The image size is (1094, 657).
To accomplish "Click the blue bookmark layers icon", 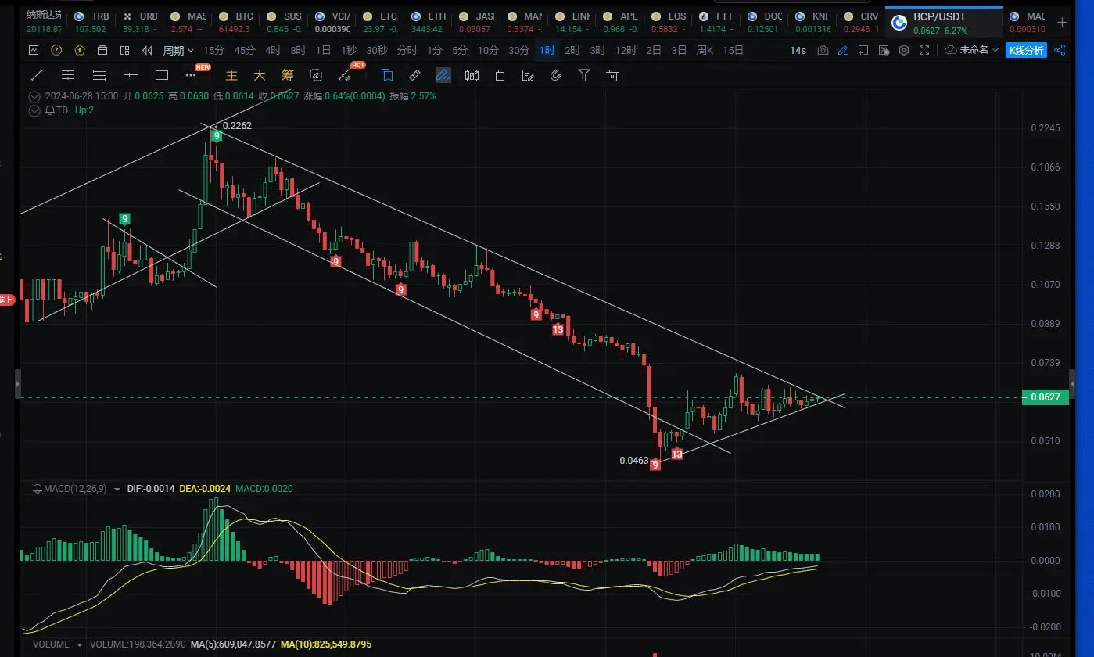I will tap(387, 75).
